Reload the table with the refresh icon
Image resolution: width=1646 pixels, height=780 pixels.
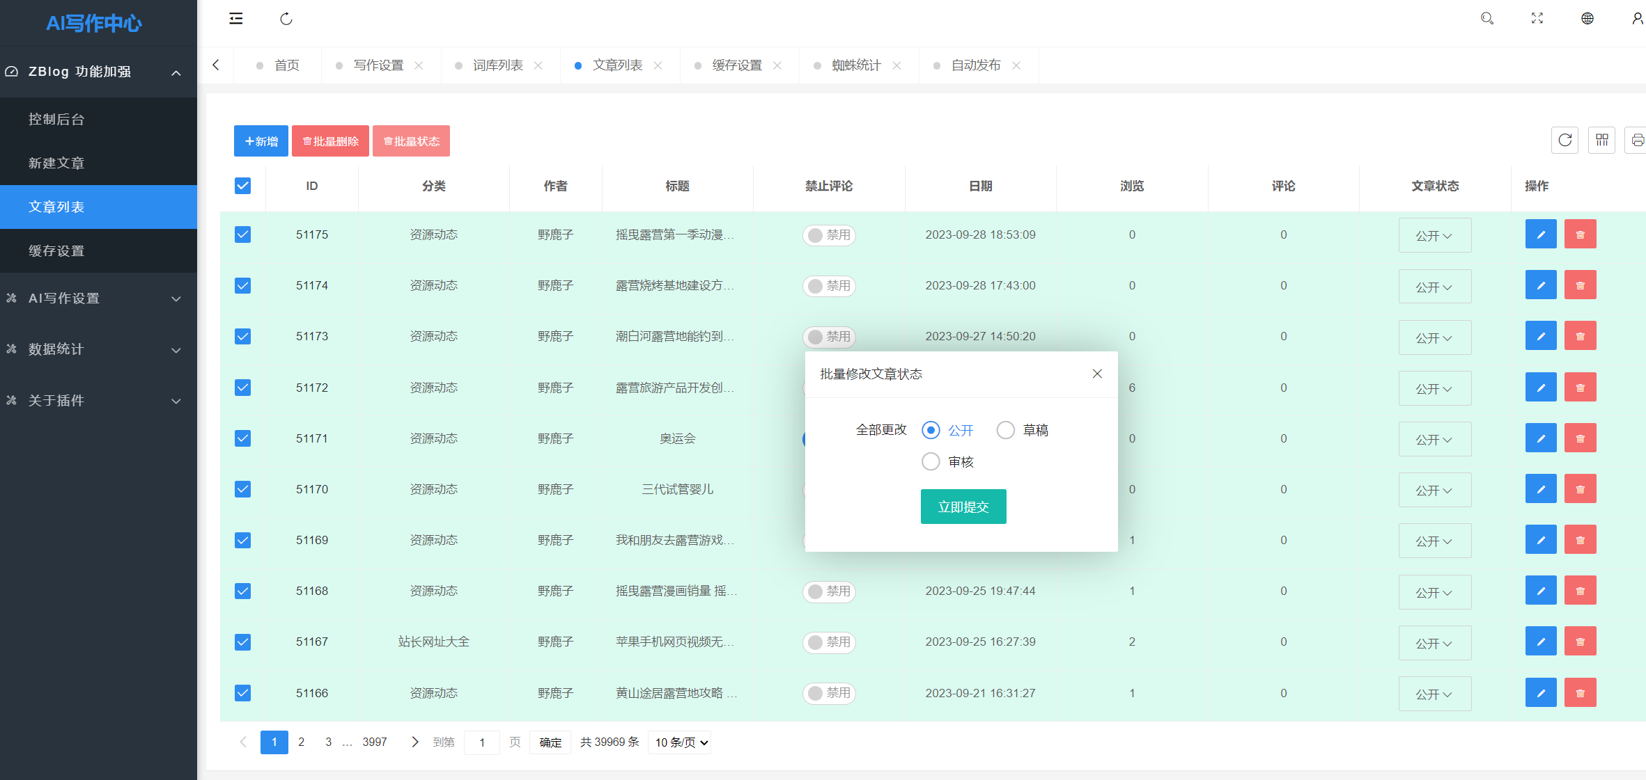(x=1565, y=141)
